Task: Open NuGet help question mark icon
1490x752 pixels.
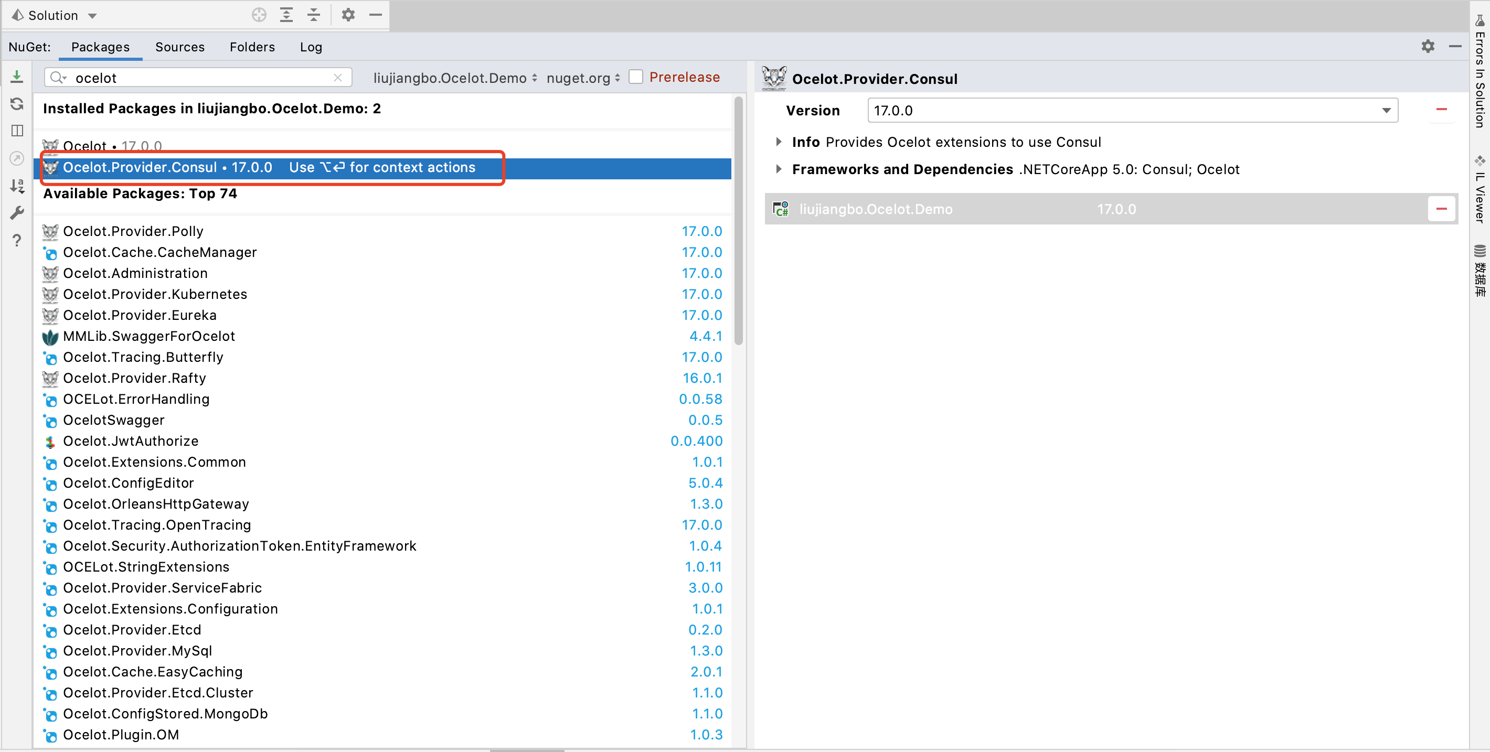Action: point(17,240)
